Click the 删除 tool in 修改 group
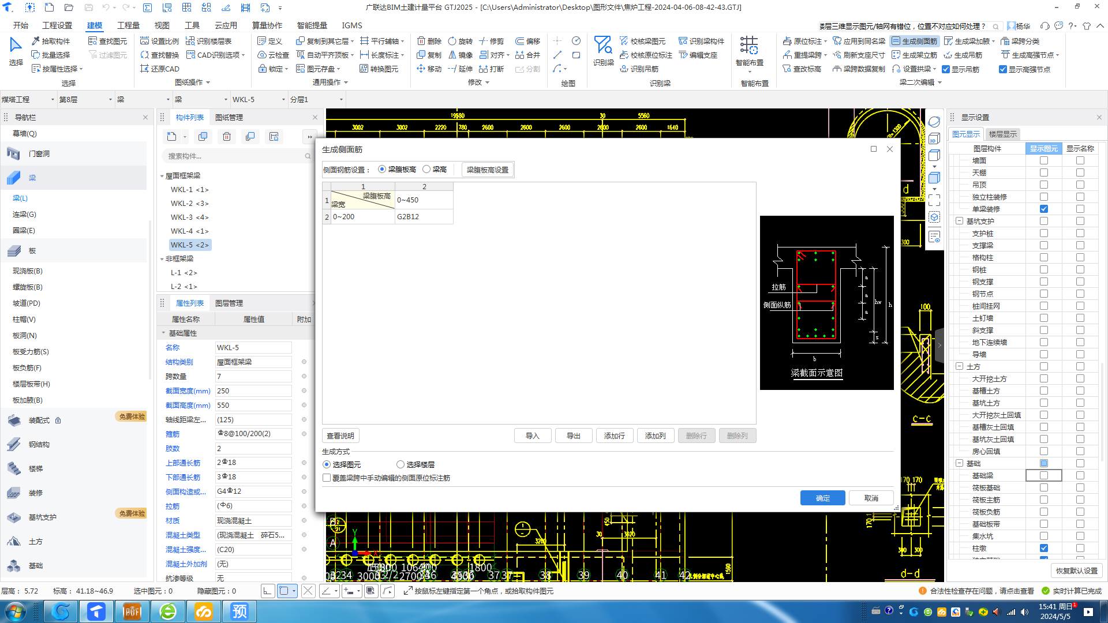The image size is (1108, 623). point(429,41)
